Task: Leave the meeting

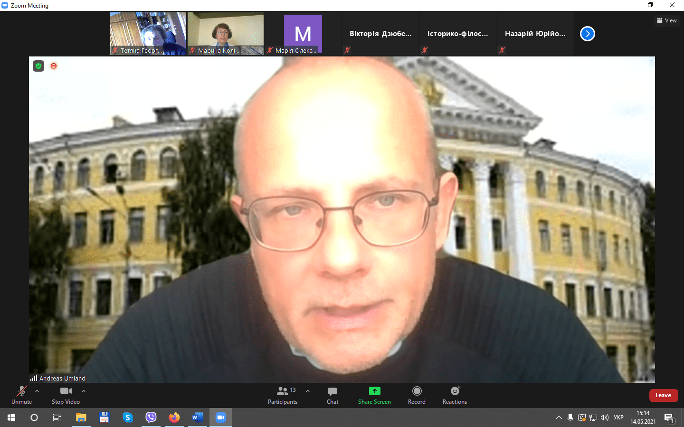Action: tap(663, 395)
